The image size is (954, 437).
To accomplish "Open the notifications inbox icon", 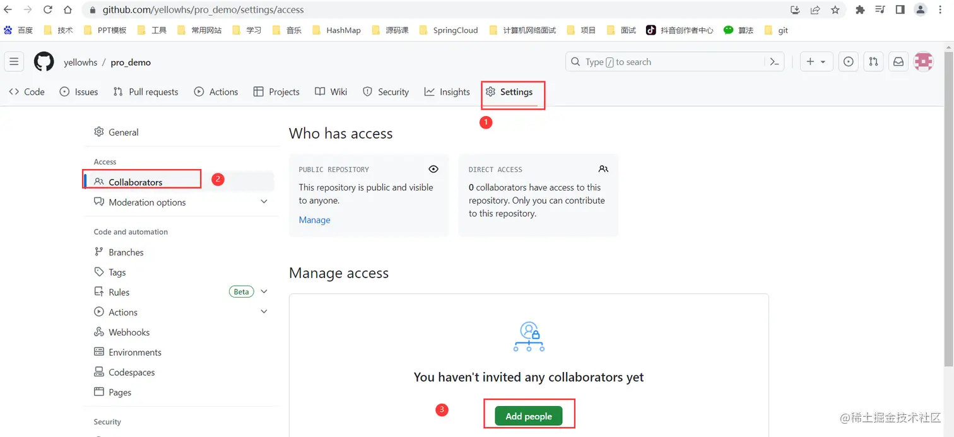I will [x=898, y=62].
